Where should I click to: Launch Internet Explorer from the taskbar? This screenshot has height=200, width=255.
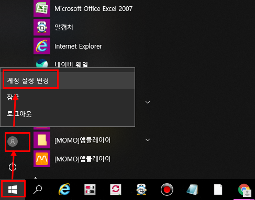coord(64,189)
